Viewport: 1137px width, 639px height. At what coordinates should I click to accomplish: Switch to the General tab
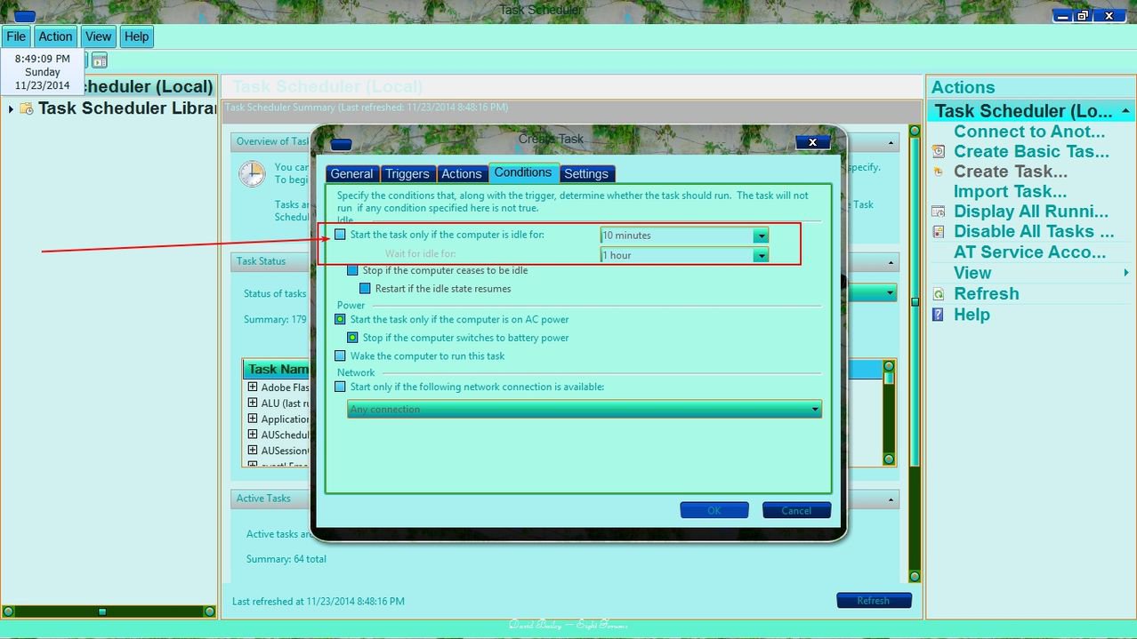point(352,174)
